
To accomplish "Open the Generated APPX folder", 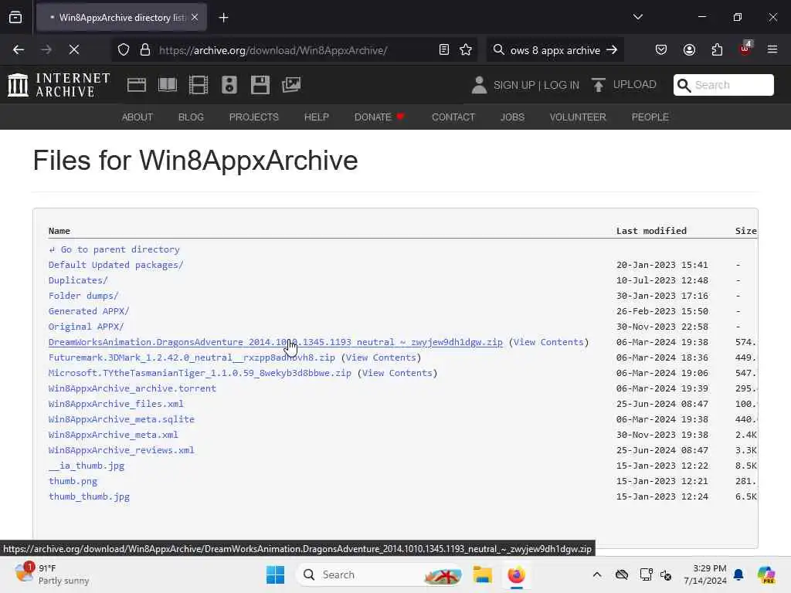I will tap(89, 311).
